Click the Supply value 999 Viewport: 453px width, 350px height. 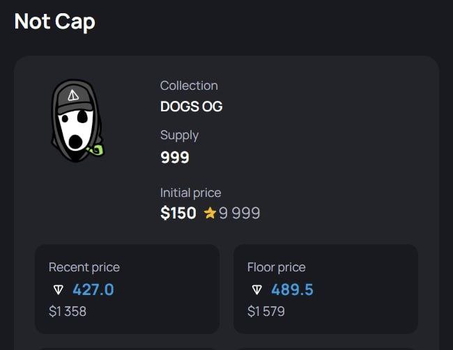[x=175, y=157]
